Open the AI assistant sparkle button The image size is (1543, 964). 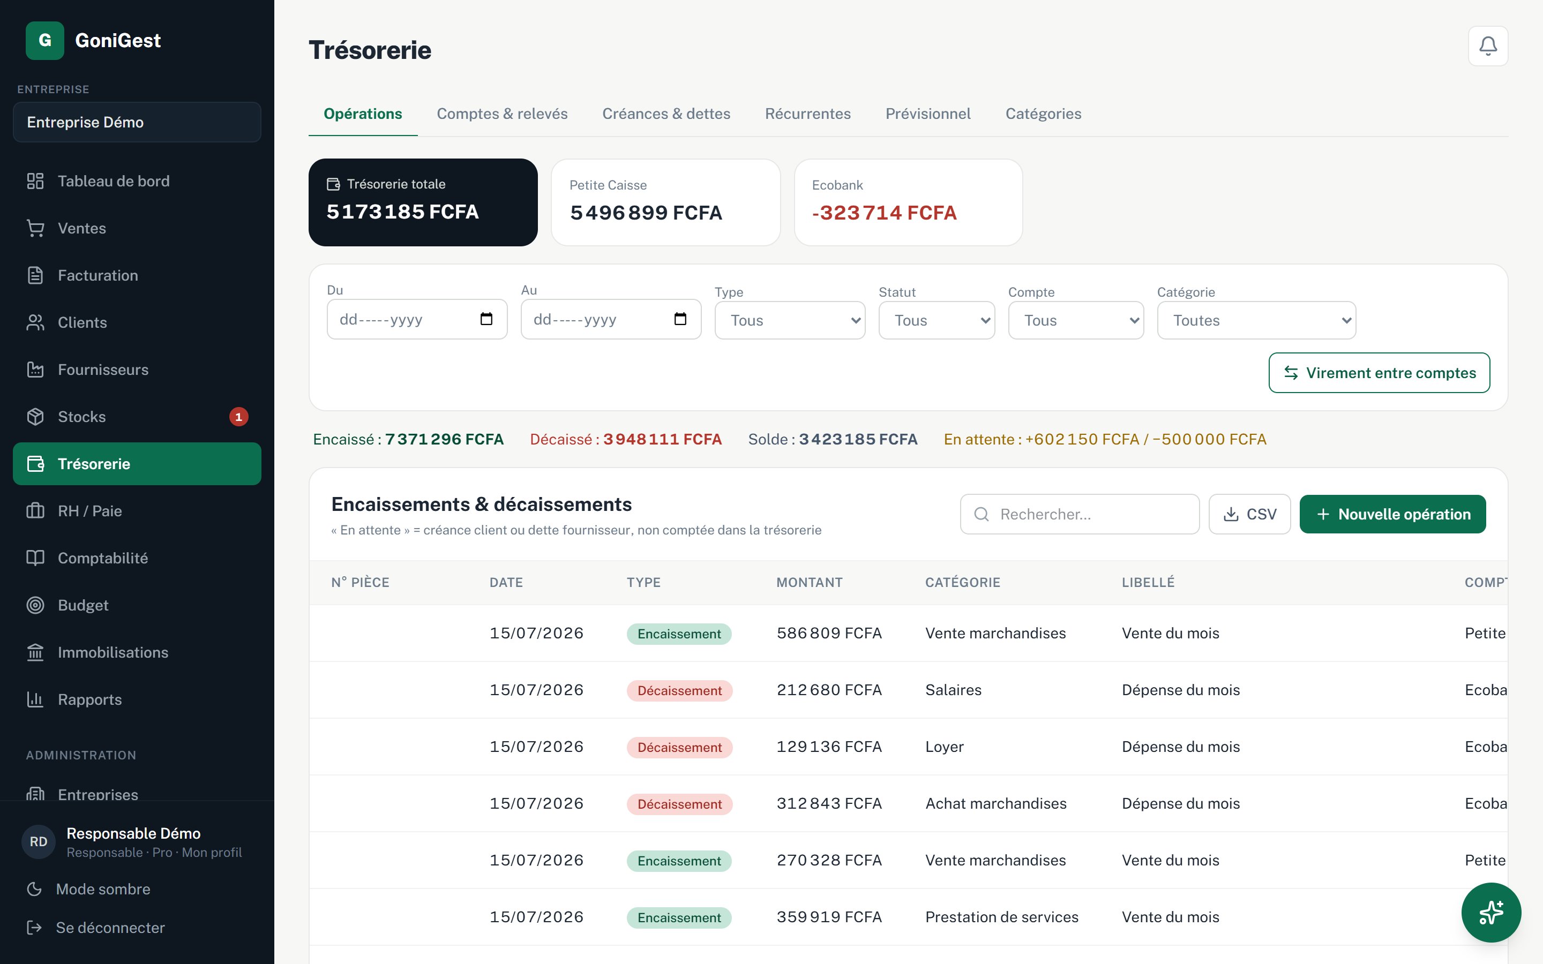(x=1490, y=913)
